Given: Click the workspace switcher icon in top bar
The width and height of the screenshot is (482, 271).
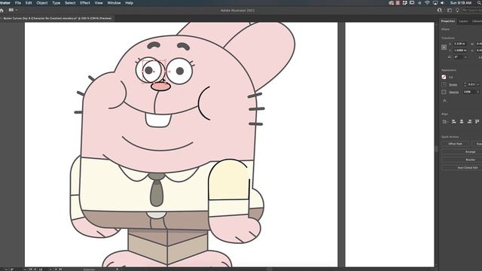Looking at the screenshot, I should [x=450, y=10].
